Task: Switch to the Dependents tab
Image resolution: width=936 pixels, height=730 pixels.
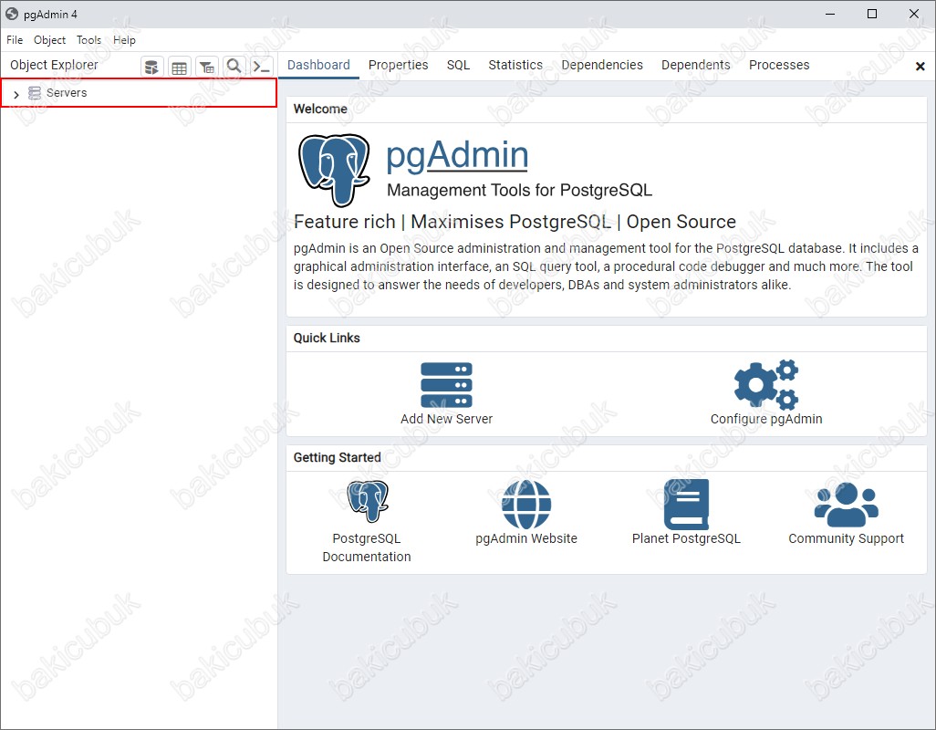Action: (695, 65)
